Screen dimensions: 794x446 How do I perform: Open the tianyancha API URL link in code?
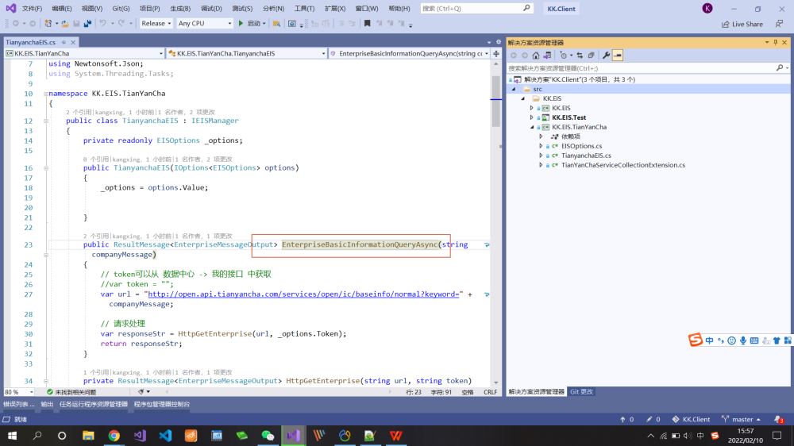coord(303,294)
